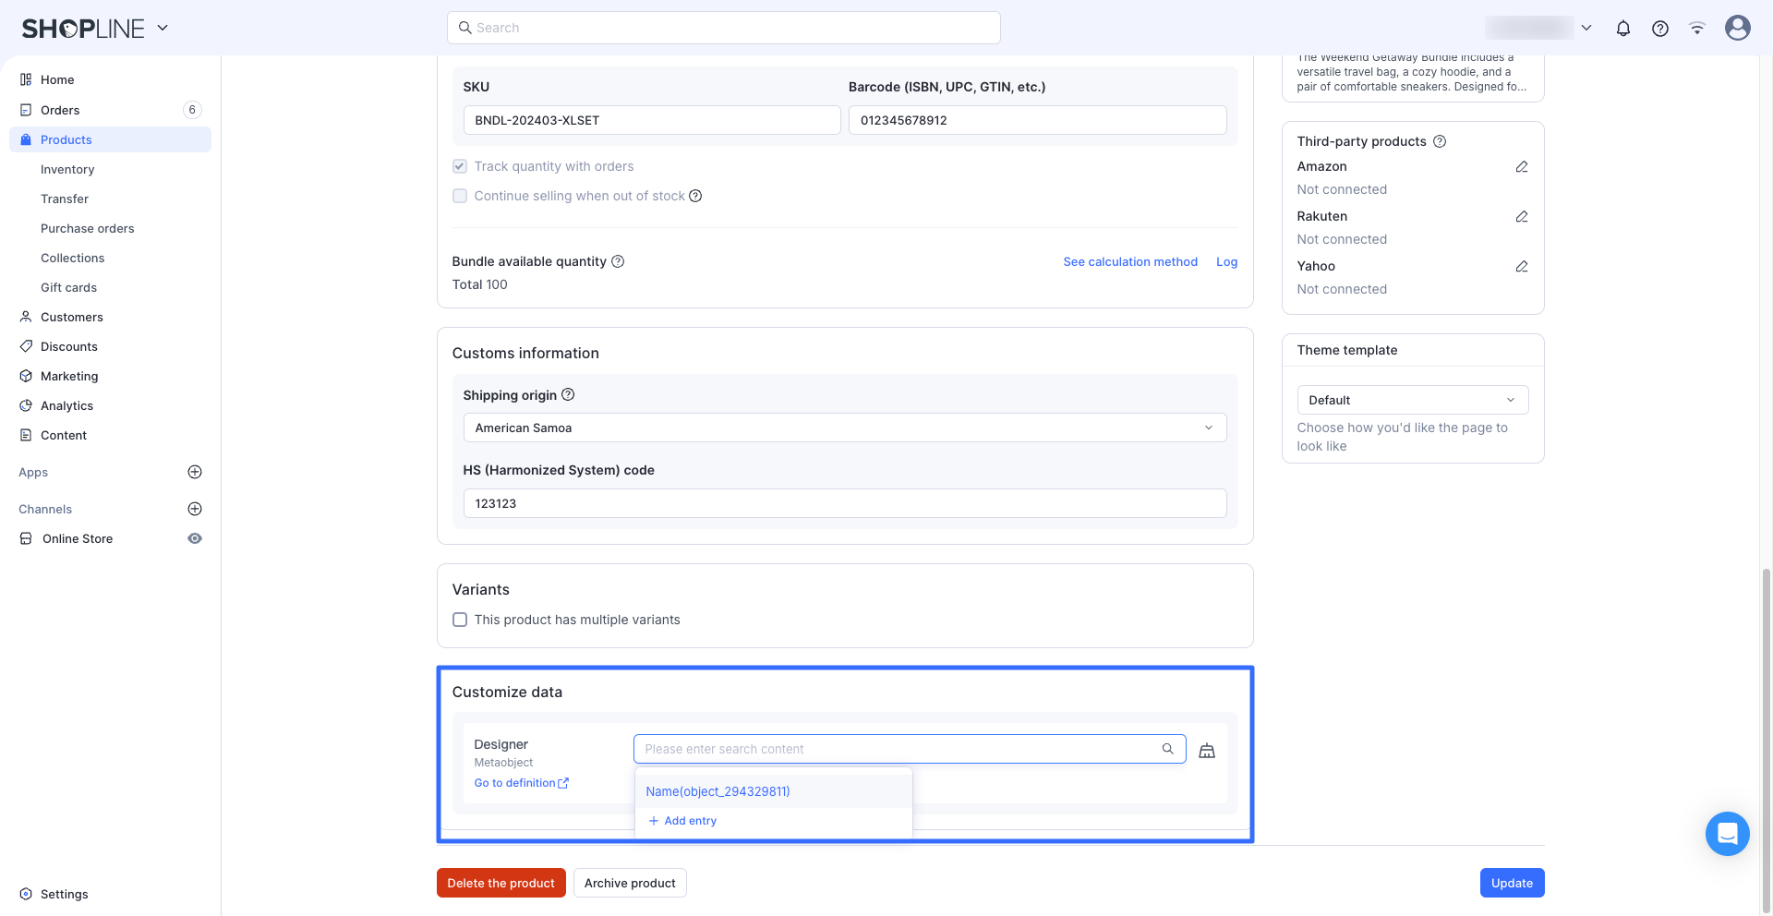
Task: Open the live chat support bubble
Action: click(x=1727, y=834)
